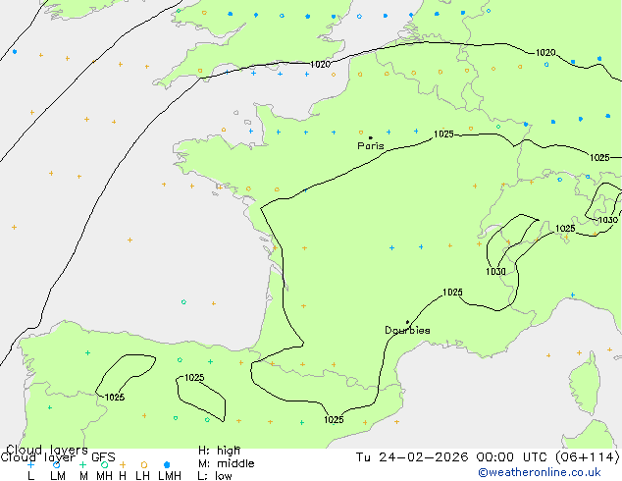Click the forecast date Tu 24-02-2026
This screenshot has height=481, width=622.
coord(412,457)
